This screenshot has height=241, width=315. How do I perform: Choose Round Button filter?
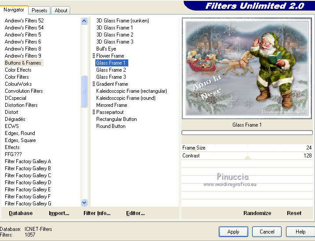(111, 126)
